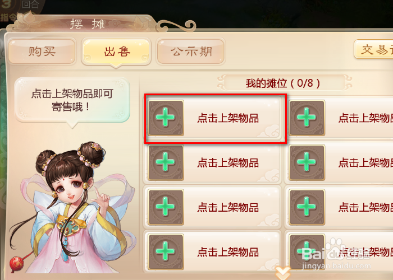The height and width of the screenshot is (280, 393).
Task: Click 点击上架物品 text in highlighted slot
Action: (x=228, y=118)
